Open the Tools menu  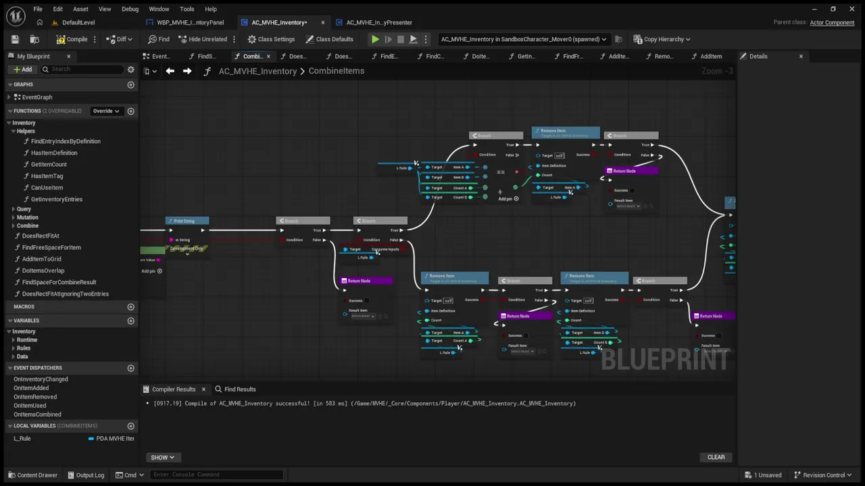(x=187, y=9)
